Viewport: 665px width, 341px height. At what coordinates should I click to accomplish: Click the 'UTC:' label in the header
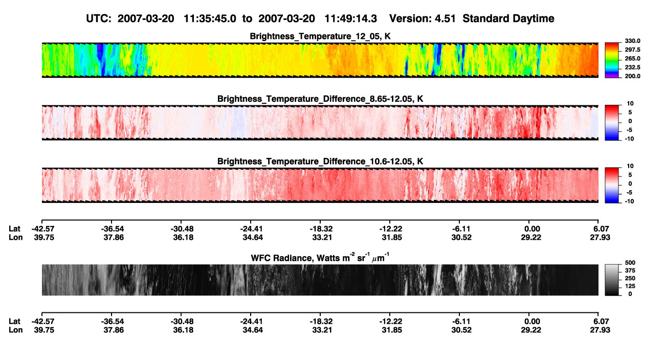100,18
